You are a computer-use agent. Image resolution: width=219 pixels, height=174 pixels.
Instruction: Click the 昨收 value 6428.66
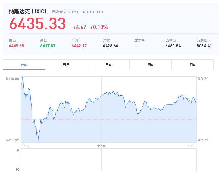pos(111,46)
